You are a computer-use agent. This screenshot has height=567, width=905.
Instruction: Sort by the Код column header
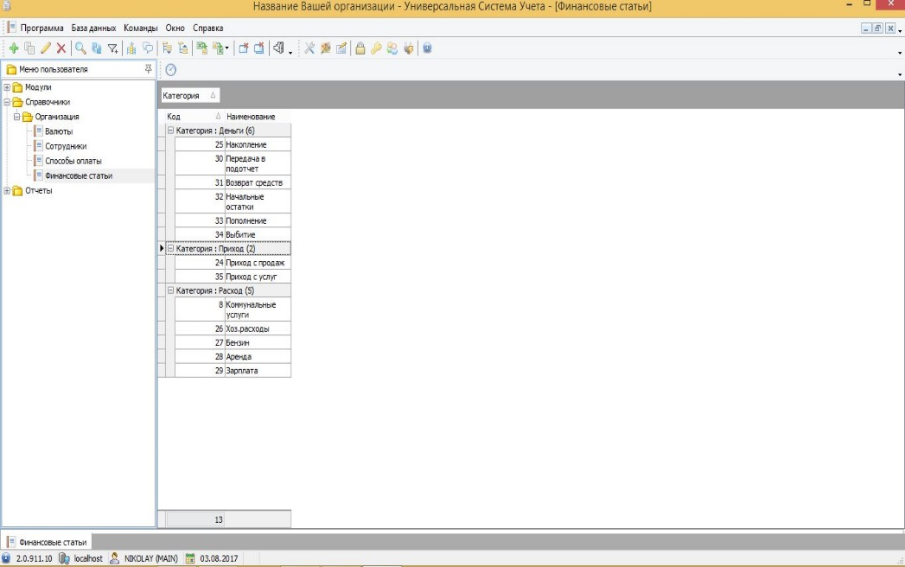(194, 116)
